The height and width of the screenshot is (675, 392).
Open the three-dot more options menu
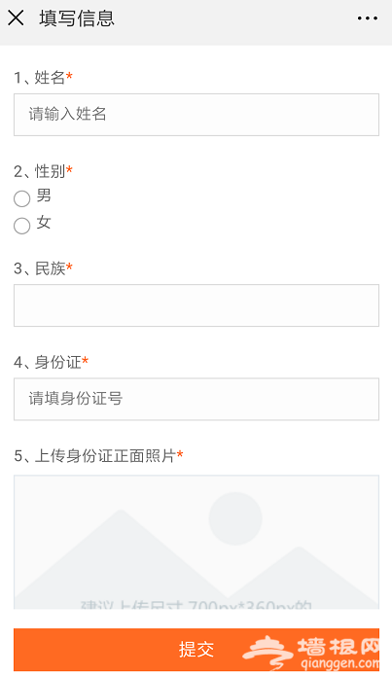[368, 18]
